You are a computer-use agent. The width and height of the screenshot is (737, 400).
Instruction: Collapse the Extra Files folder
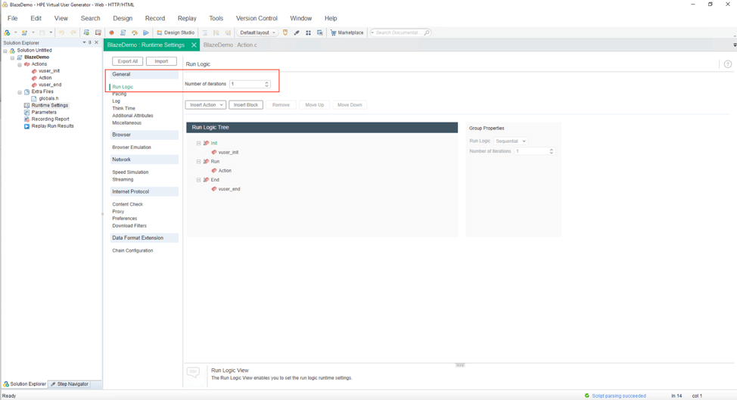(20, 92)
